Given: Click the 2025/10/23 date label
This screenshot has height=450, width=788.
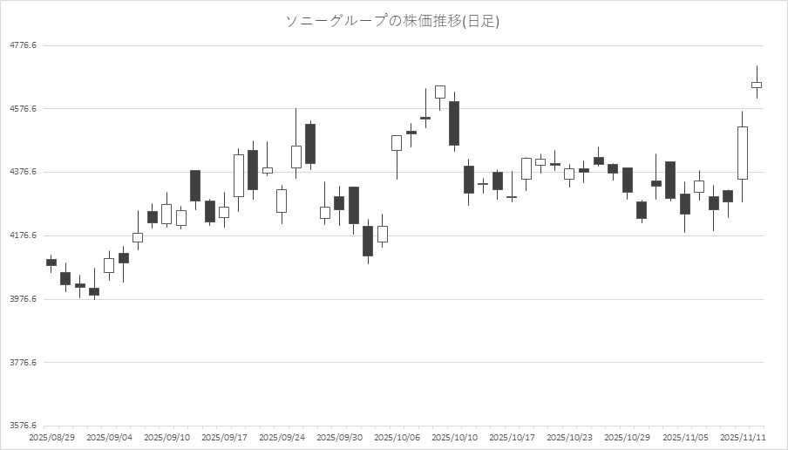Looking at the screenshot, I should tap(569, 437).
